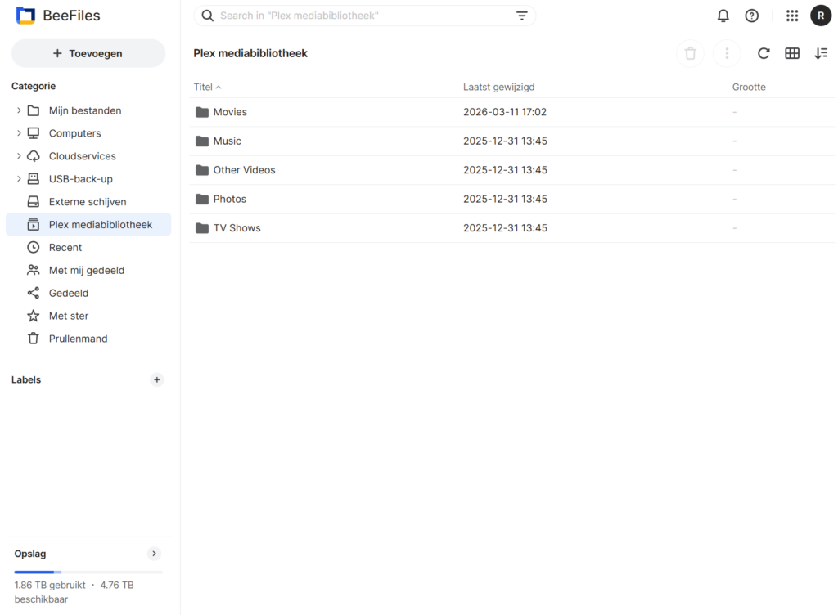
Task: Open search filter options
Action: coord(521,16)
